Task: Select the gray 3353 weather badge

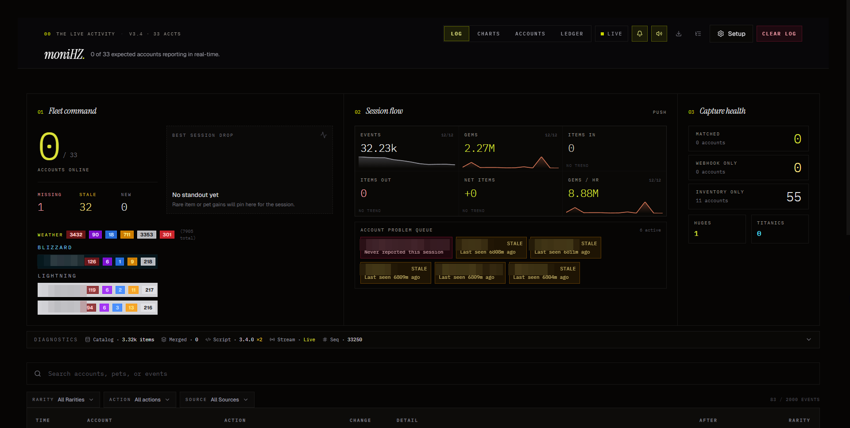Action: (x=147, y=235)
